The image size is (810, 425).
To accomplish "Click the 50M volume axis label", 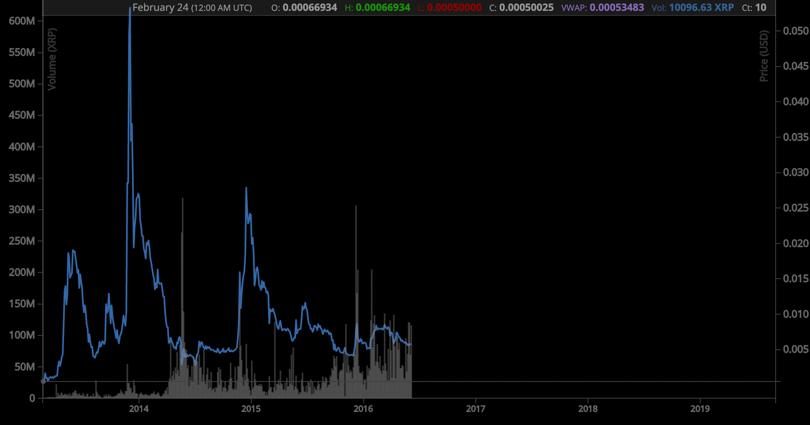I will coord(25,367).
